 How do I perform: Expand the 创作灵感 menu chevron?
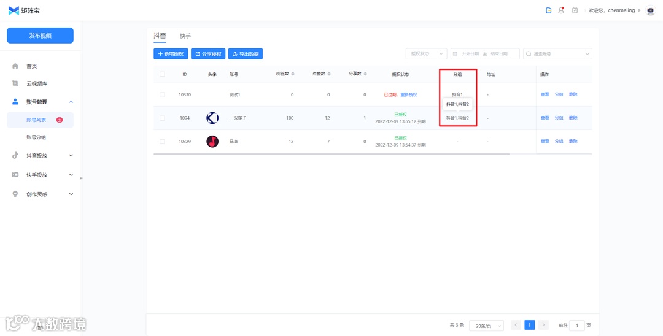click(71, 194)
